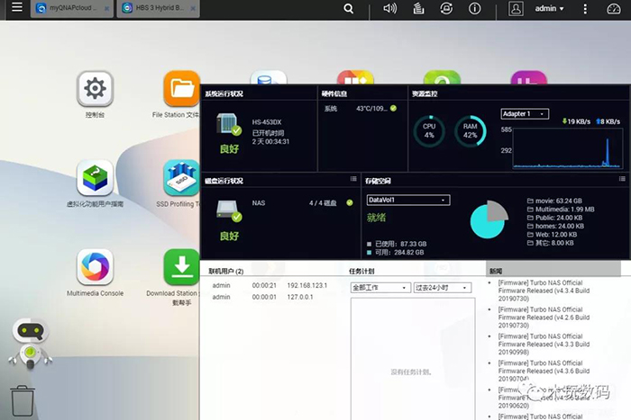This screenshot has width=631, height=420.
Task: Open firmware news v4.3.6 Build item
Action: pos(544,371)
